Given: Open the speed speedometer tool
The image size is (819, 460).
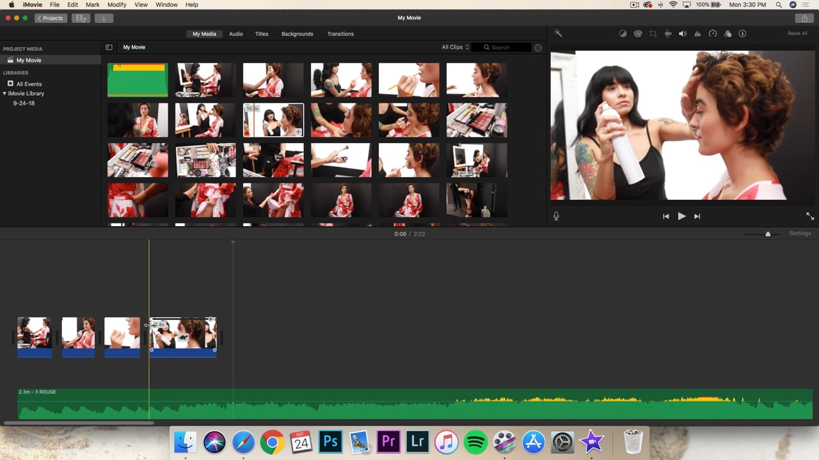Looking at the screenshot, I should 713,34.
